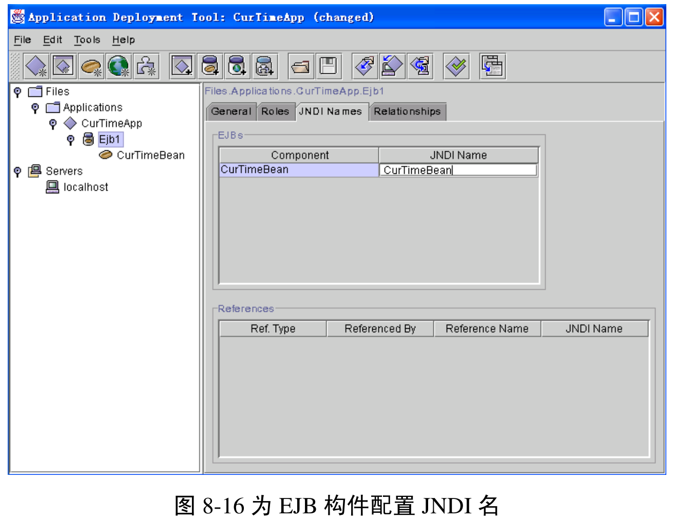Click the Referenced By column header
Image resolution: width=673 pixels, height=520 pixels.
[380, 329]
